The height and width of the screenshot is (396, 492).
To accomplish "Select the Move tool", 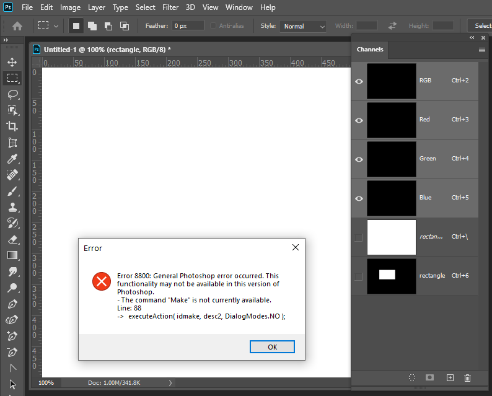I will click(12, 62).
